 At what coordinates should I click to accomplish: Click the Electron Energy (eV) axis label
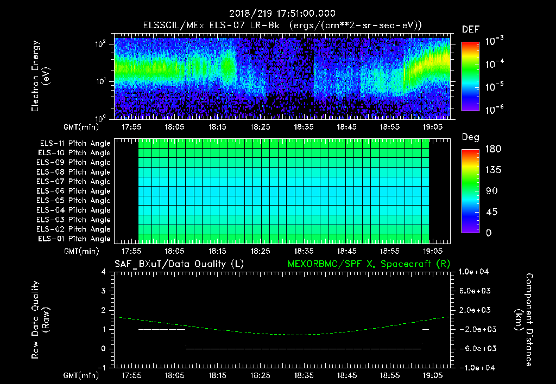point(40,76)
